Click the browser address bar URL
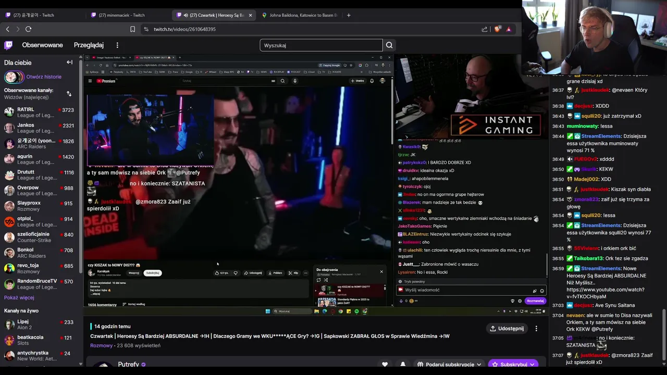667x375 pixels. coord(184,29)
